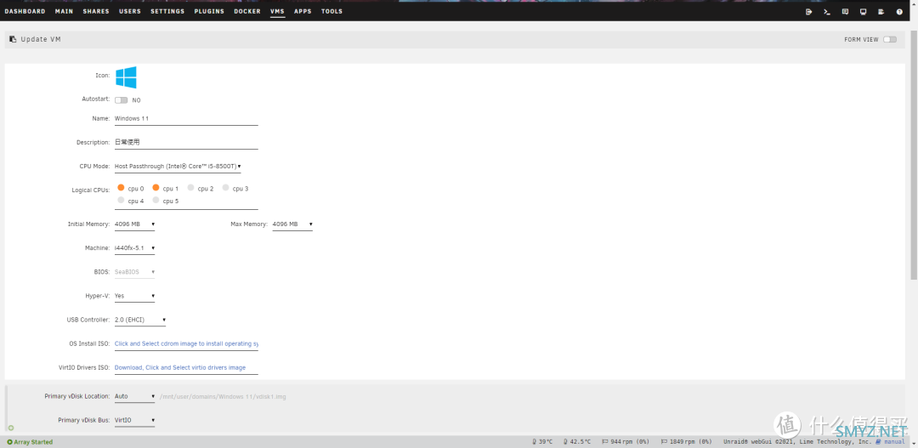Open the Settings menu tab
Screen dimensions: 918x448
(x=167, y=12)
